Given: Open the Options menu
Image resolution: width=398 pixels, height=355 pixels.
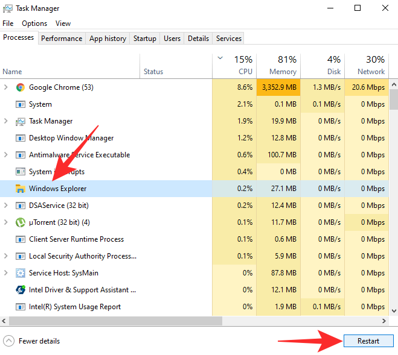Looking at the screenshot, I should click(x=34, y=24).
